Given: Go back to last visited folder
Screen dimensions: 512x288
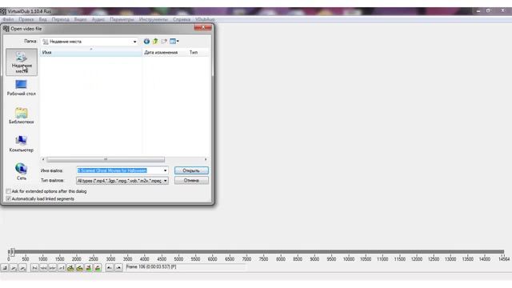Looking at the screenshot, I should (x=146, y=42).
